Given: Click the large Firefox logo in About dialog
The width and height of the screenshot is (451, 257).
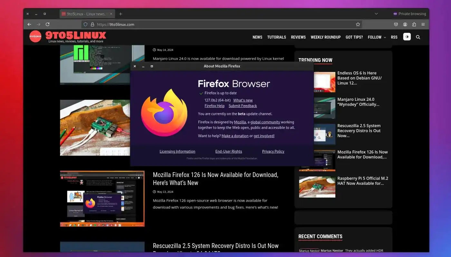Looking at the screenshot, I should [x=164, y=112].
